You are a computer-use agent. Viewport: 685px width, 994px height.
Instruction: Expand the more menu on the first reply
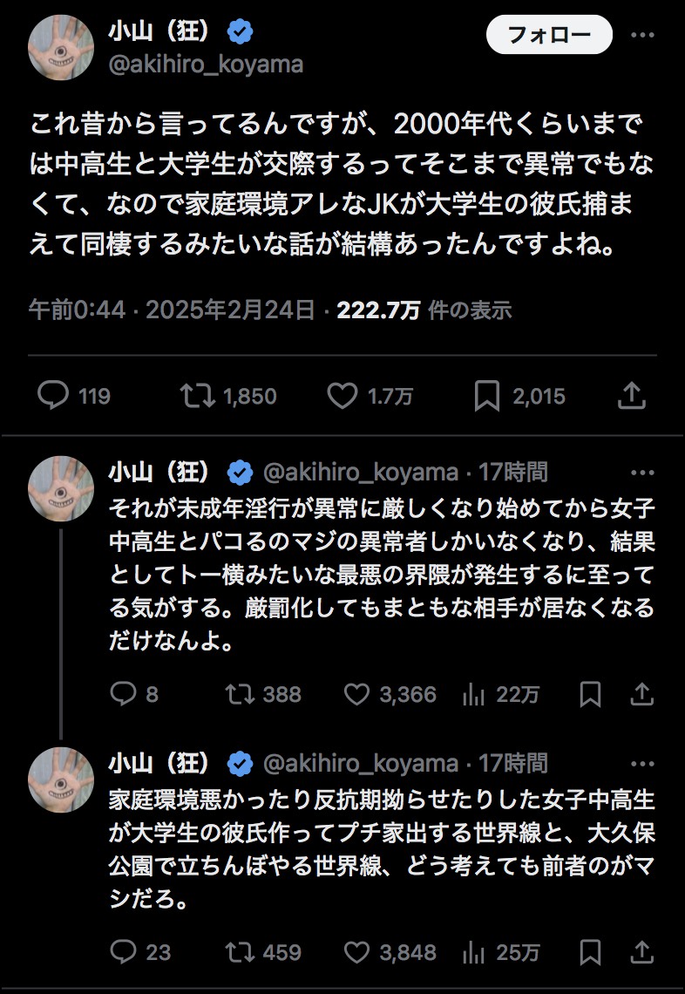click(x=642, y=473)
